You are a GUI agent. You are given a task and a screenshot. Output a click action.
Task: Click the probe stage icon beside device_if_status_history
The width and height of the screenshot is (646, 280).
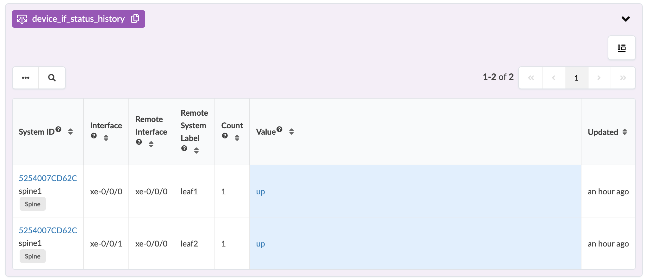point(22,19)
